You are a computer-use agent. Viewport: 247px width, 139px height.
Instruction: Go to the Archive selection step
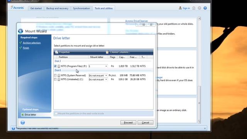point(32,43)
